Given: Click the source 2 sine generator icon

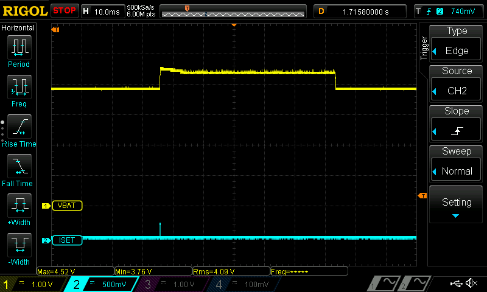Looking at the screenshot, I should [x=416, y=283].
